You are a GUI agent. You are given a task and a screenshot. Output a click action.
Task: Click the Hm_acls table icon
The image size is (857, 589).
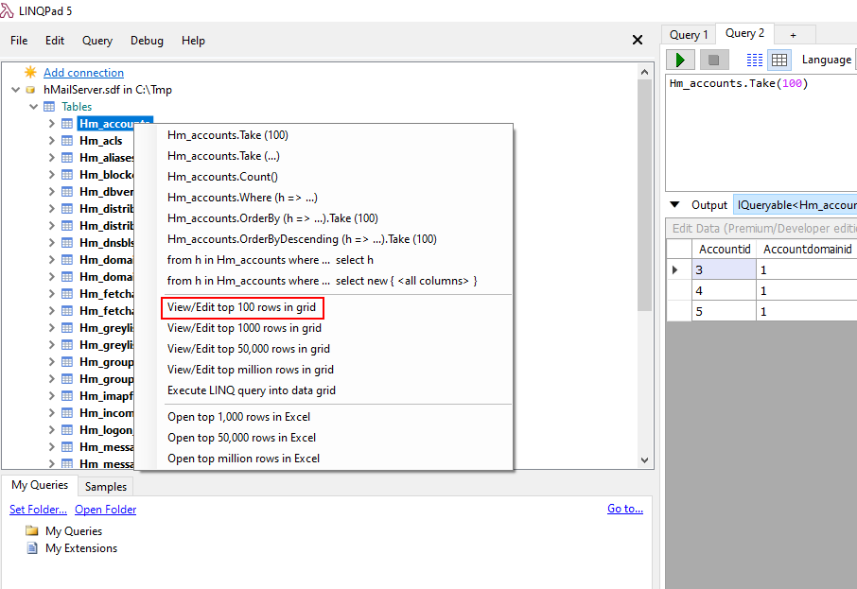pyautogui.click(x=67, y=141)
